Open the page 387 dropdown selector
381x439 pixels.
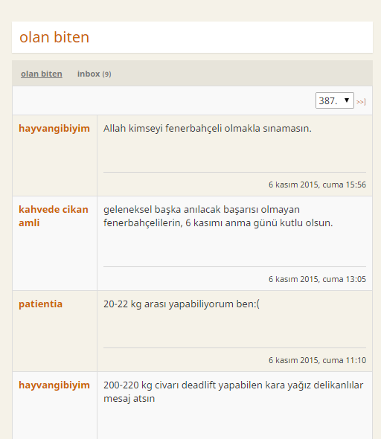pos(335,100)
